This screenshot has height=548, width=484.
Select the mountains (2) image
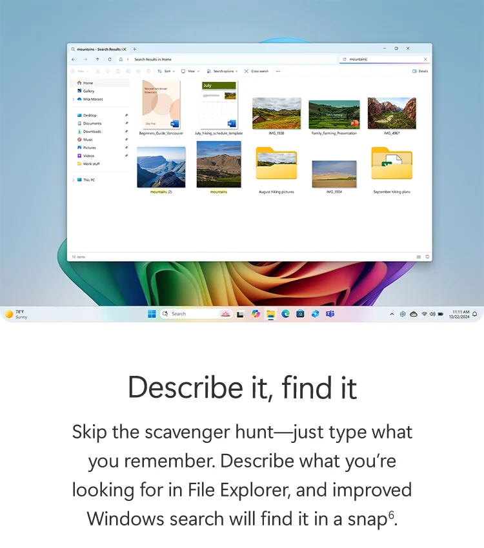pyautogui.click(x=161, y=170)
